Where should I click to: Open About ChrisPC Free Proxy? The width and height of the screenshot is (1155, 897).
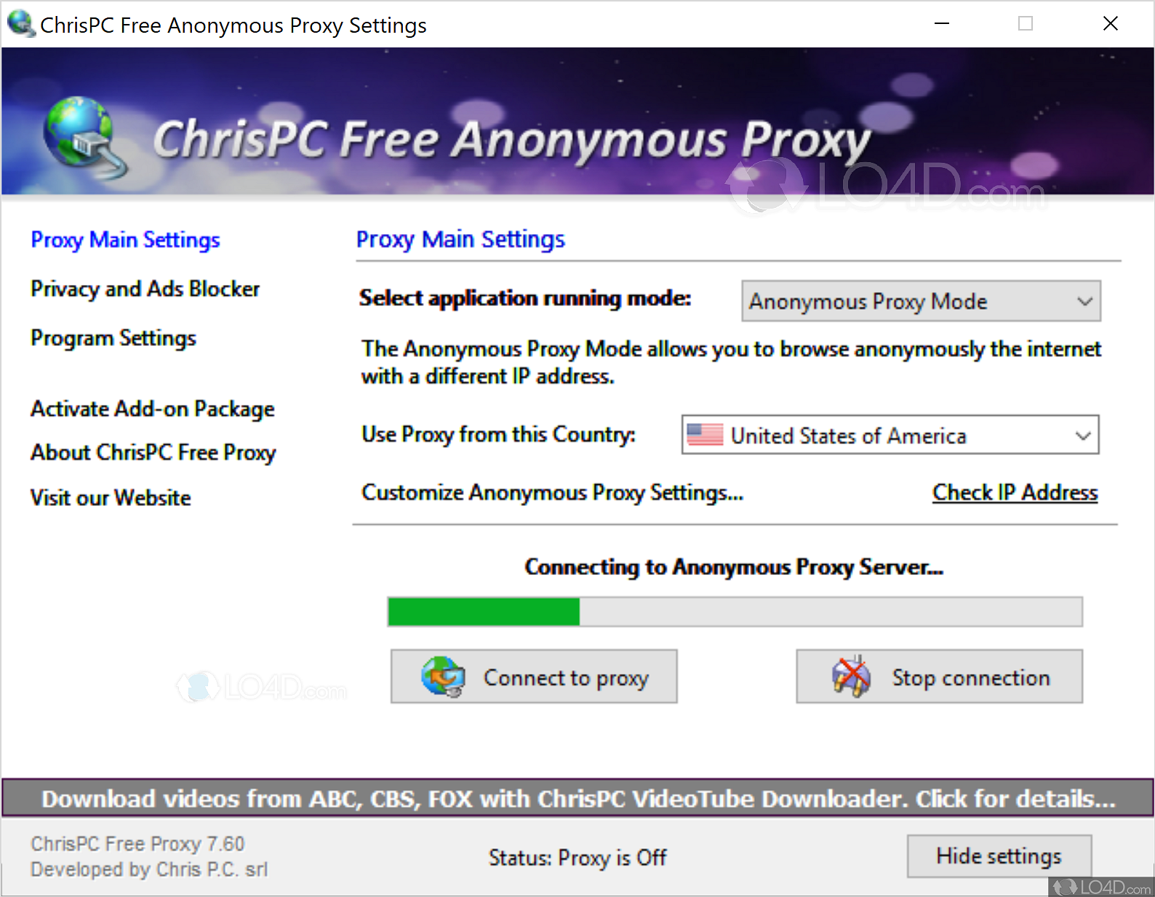click(x=153, y=453)
